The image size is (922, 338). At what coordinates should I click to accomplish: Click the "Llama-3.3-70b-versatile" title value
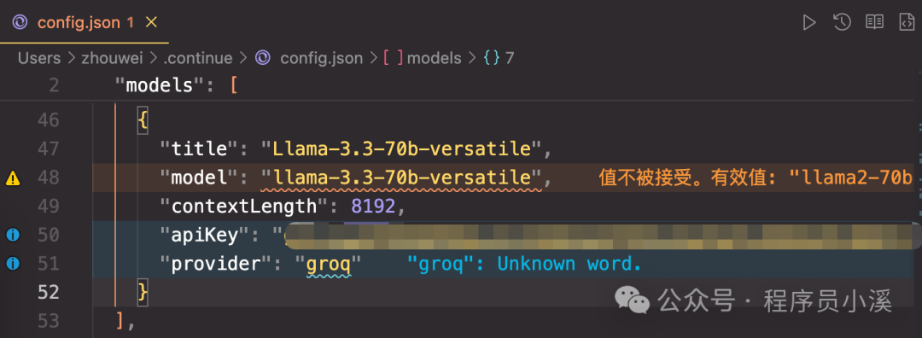[x=400, y=149]
